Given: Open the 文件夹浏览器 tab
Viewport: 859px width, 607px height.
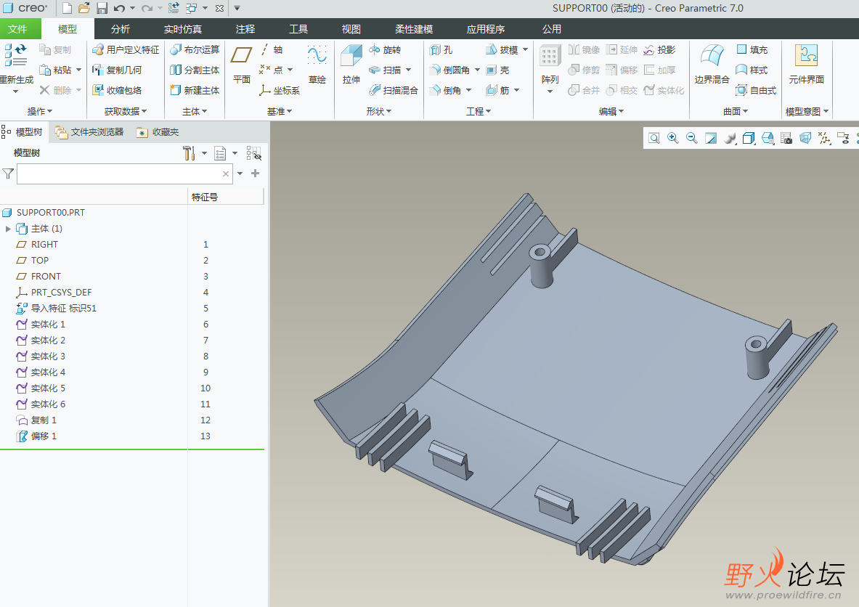Looking at the screenshot, I should click(89, 132).
